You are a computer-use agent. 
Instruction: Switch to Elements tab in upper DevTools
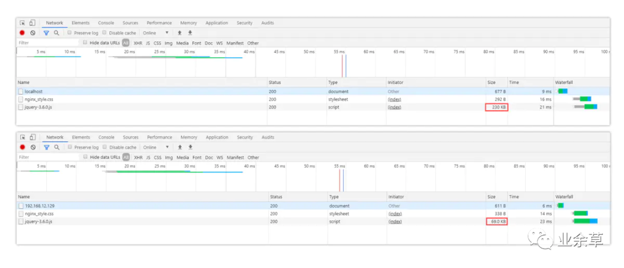click(81, 23)
